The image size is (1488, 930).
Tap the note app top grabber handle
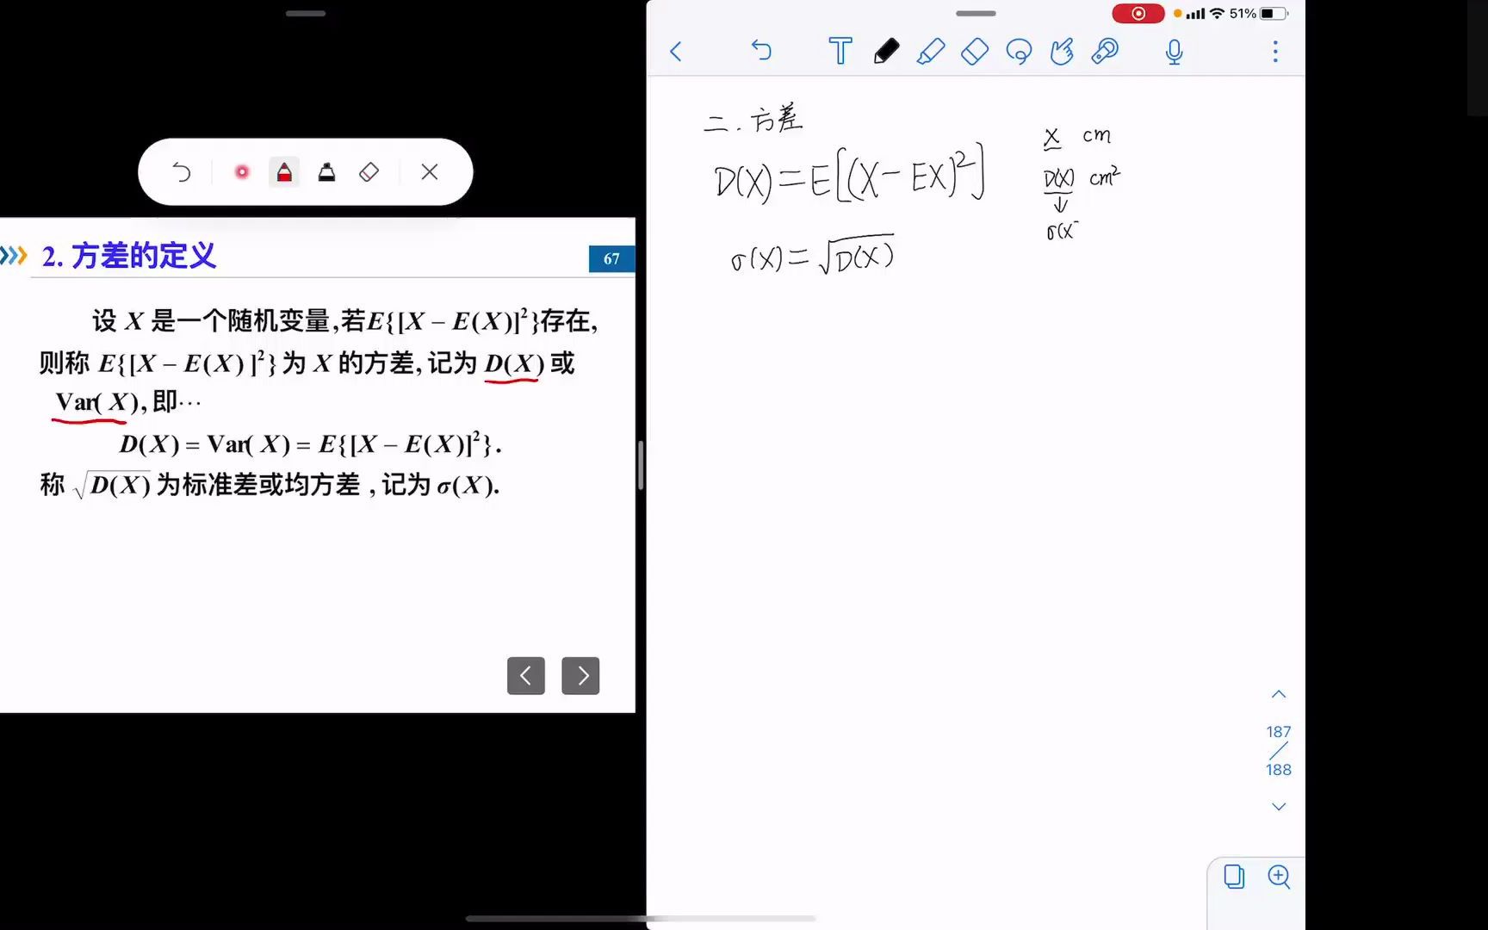tap(976, 14)
